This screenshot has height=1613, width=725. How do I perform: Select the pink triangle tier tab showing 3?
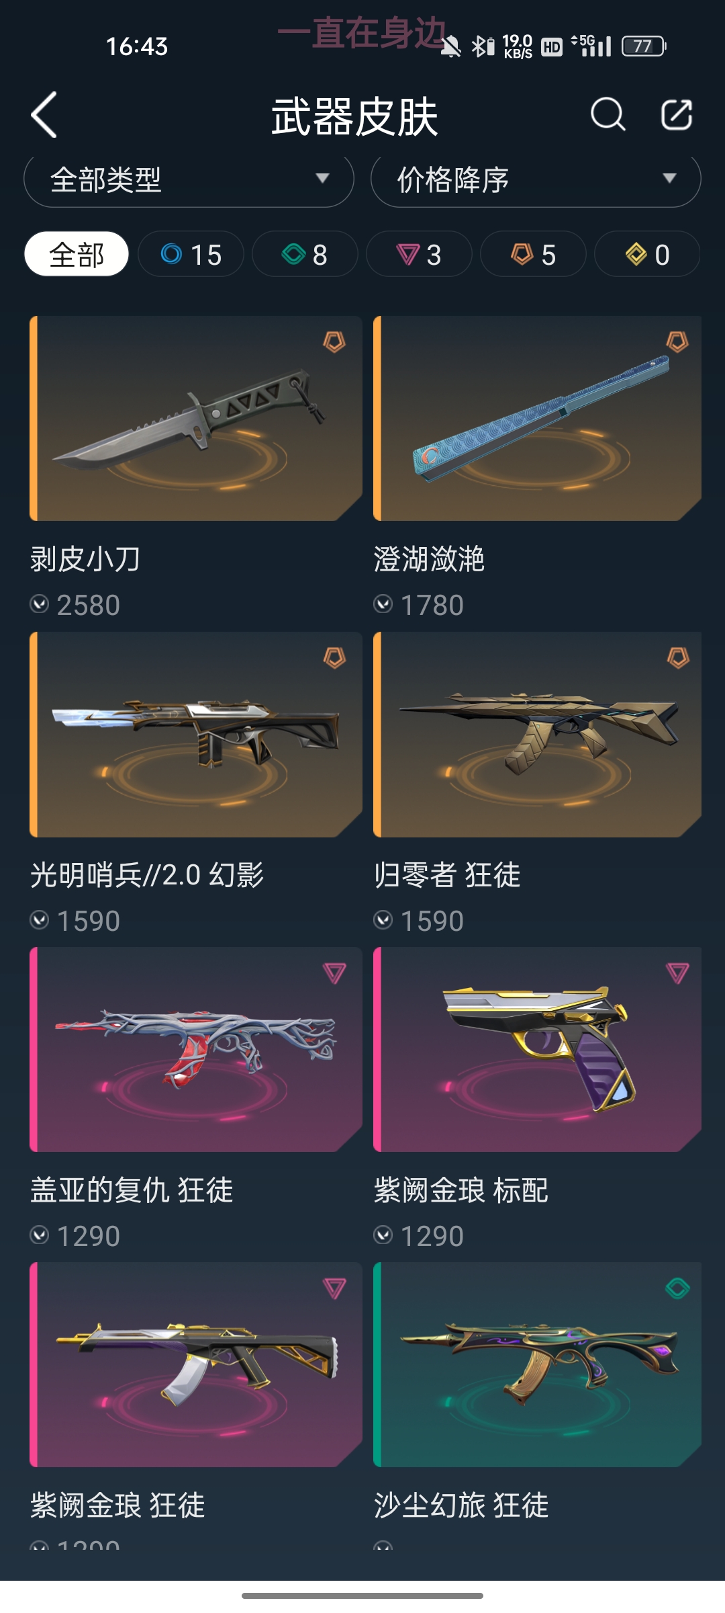coord(419,254)
